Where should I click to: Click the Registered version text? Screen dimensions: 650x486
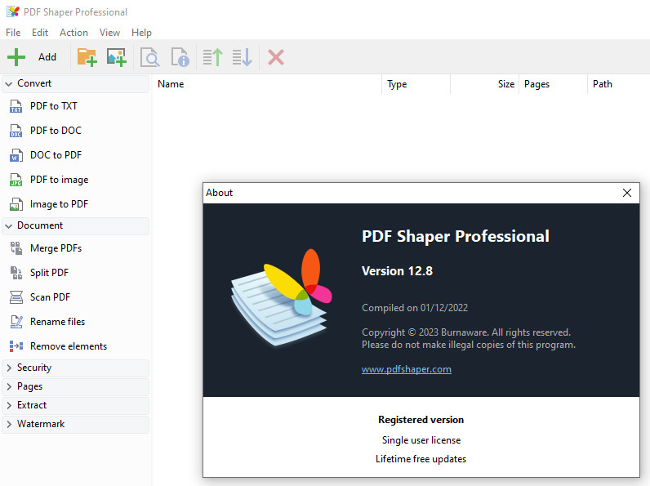[x=421, y=420]
